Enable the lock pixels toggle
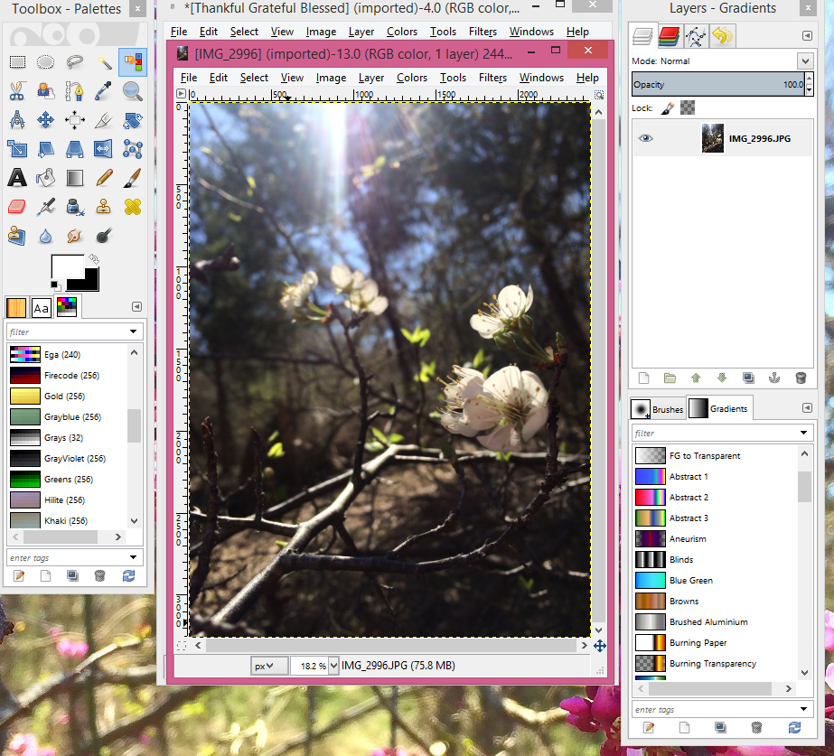Screen dimensions: 834x756 click(666, 107)
